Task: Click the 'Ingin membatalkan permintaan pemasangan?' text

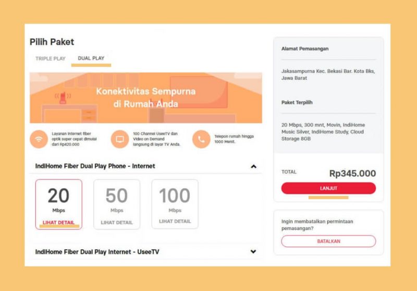Action: [x=317, y=225]
